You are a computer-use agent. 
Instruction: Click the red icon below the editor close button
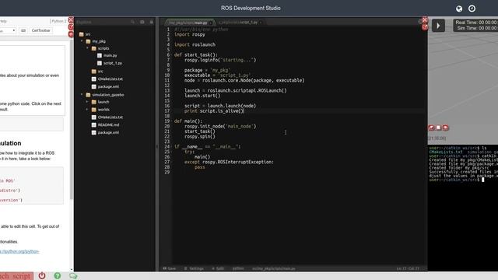click(425, 27)
